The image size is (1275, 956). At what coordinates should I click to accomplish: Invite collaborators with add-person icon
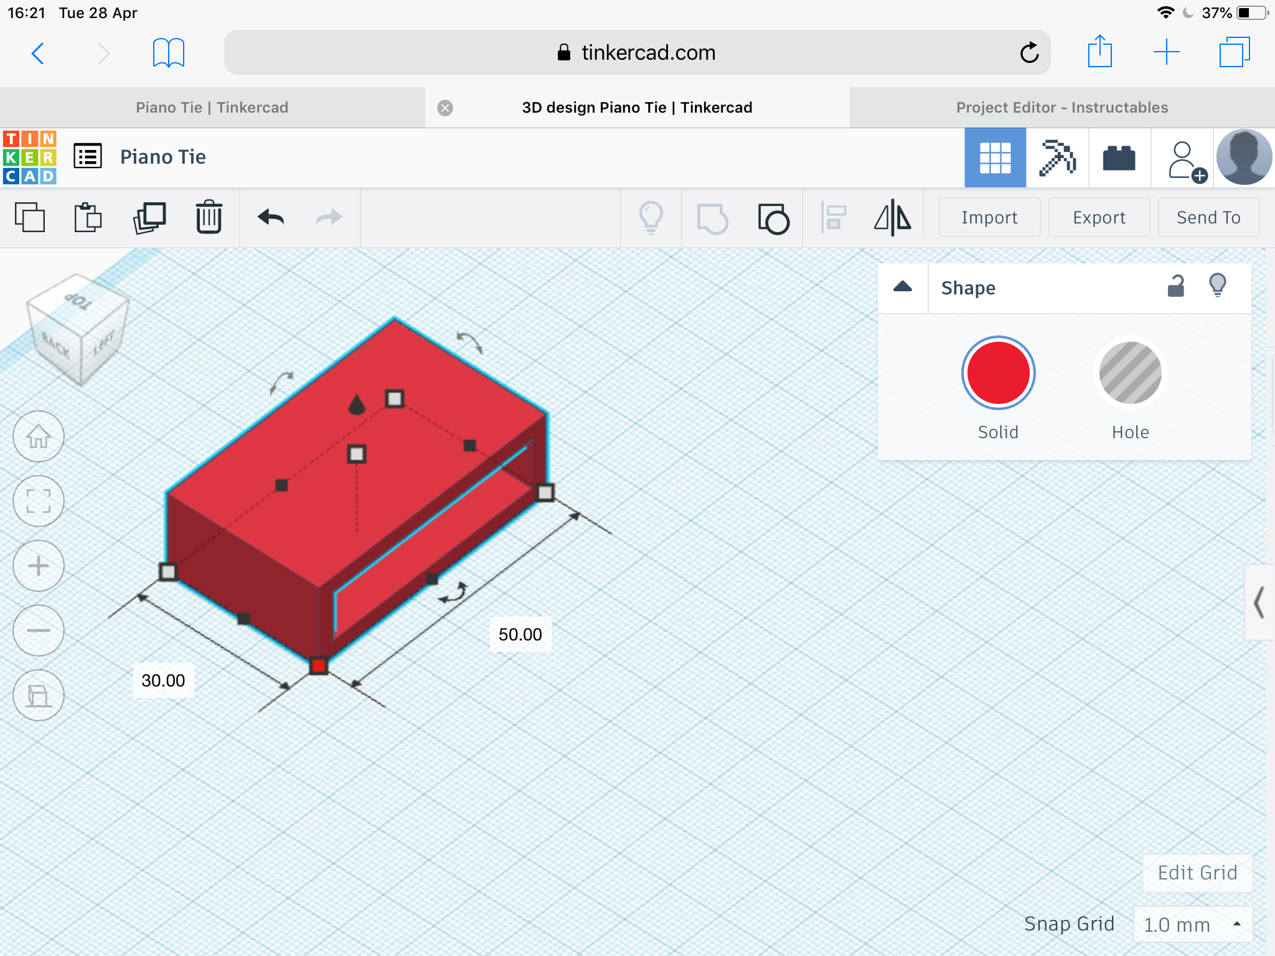(x=1187, y=161)
